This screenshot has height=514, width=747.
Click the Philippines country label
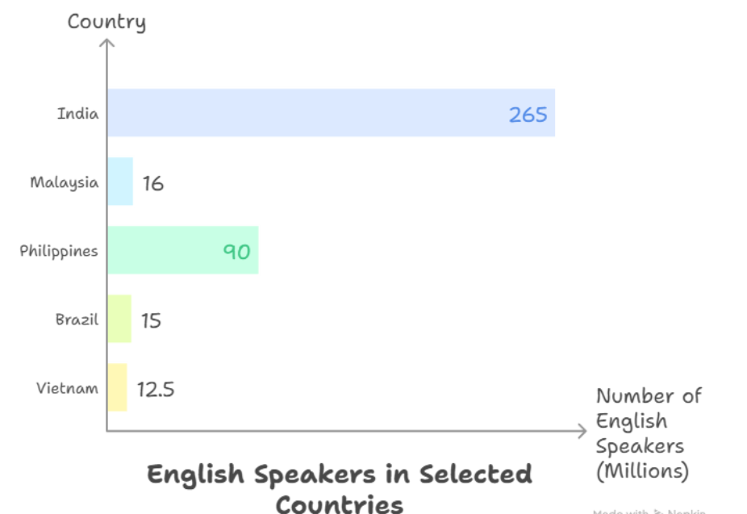click(x=59, y=250)
